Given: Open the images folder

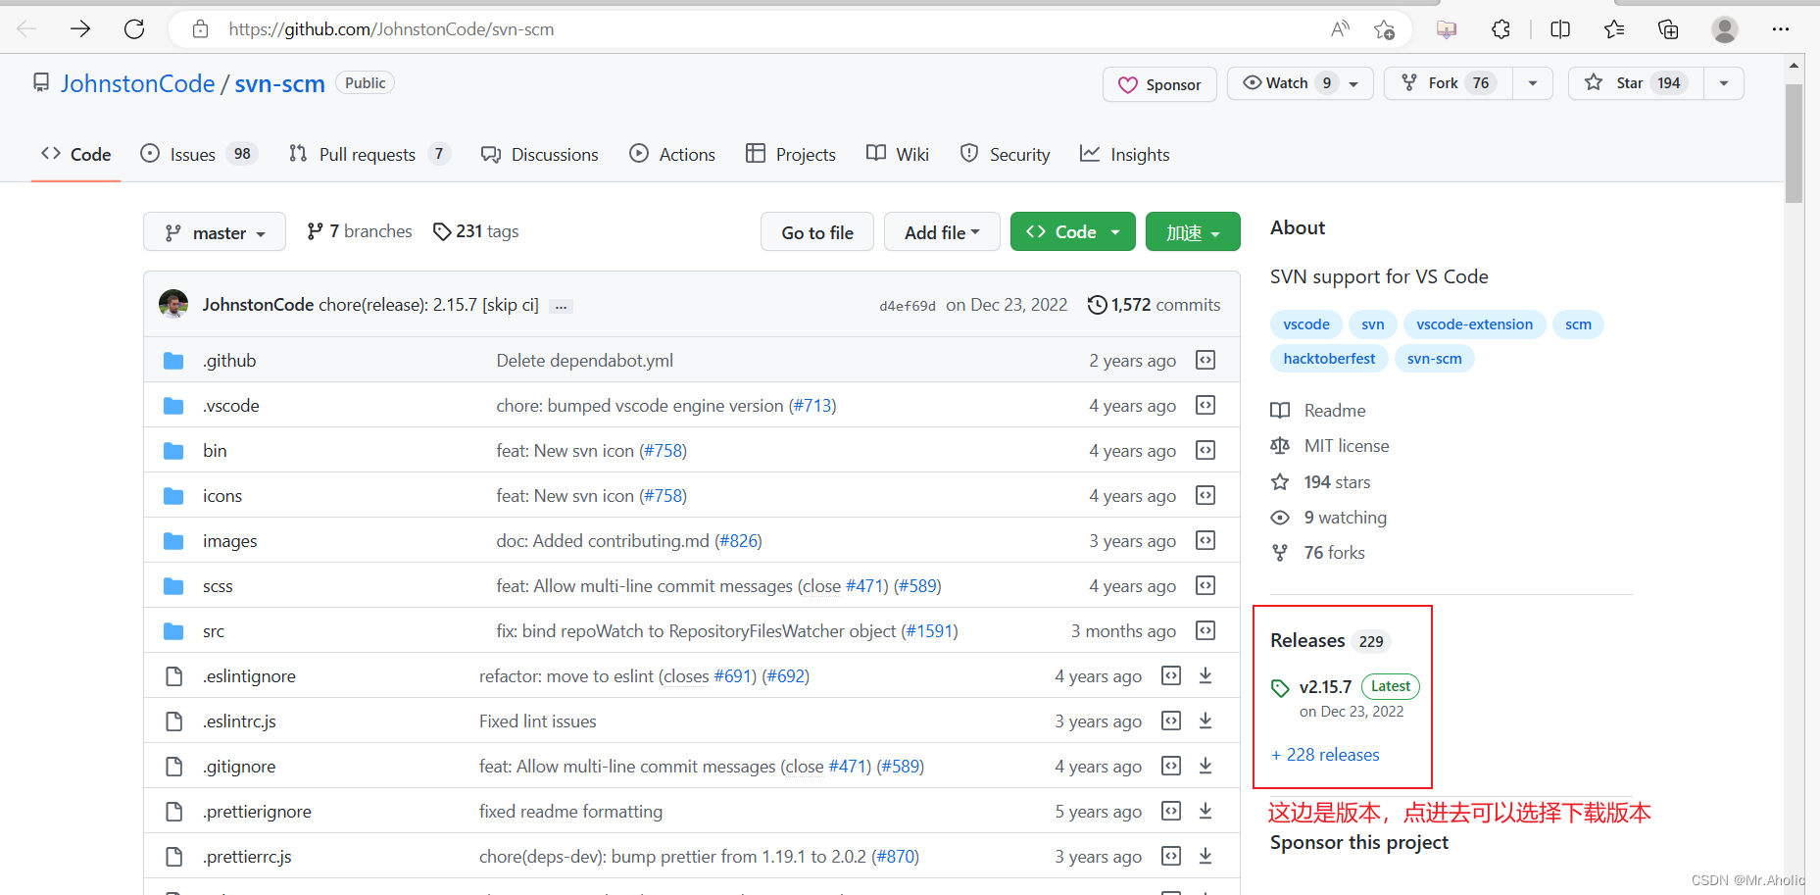Looking at the screenshot, I should tap(230, 541).
